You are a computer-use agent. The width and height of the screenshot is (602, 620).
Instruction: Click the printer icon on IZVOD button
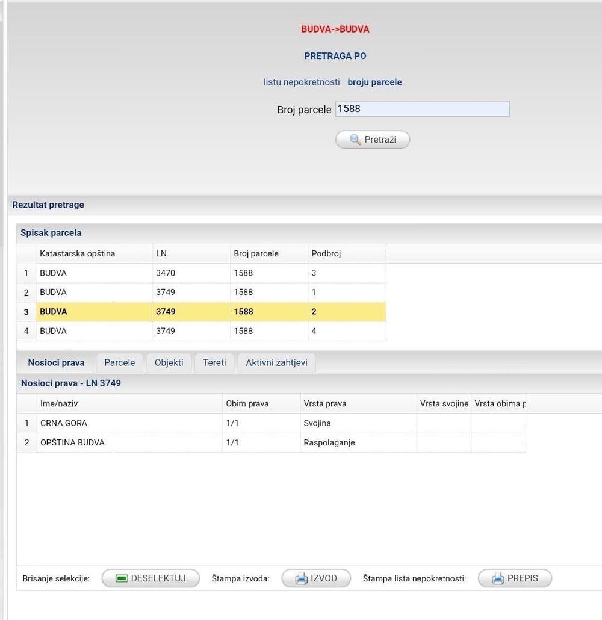tap(301, 578)
